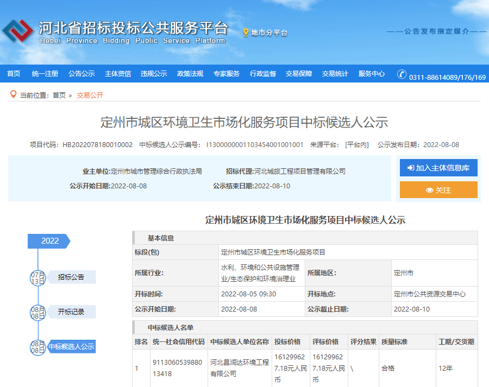Click the location pin icon beside 地市分平台
The width and height of the screenshot is (489, 387).
click(246, 33)
